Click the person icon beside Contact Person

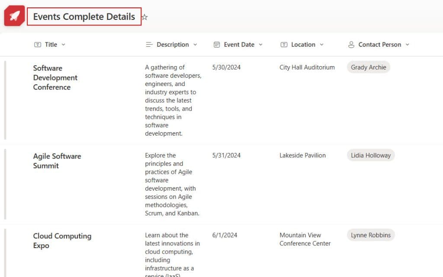coord(351,44)
